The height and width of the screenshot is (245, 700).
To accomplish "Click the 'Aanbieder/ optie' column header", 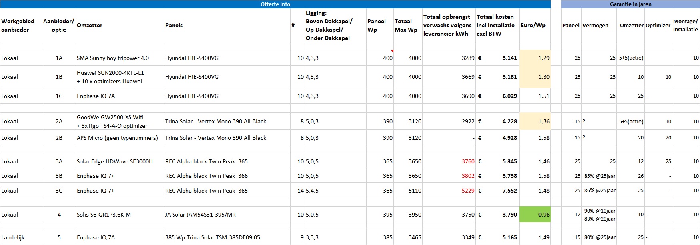I will click(59, 25).
